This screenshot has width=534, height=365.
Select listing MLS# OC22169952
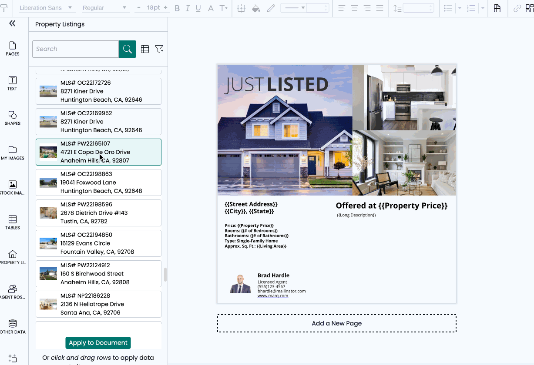98,122
